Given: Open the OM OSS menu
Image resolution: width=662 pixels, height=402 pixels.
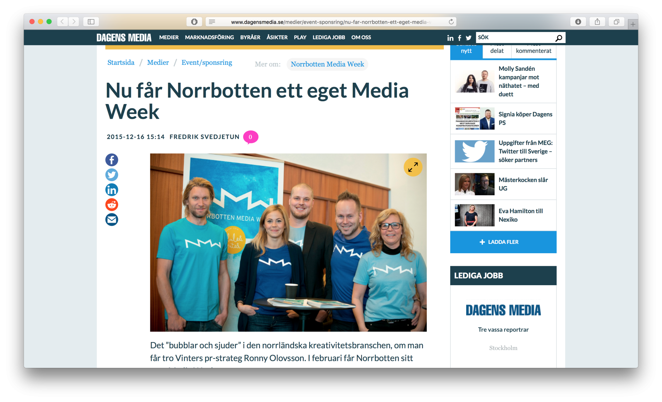Looking at the screenshot, I should (x=361, y=37).
